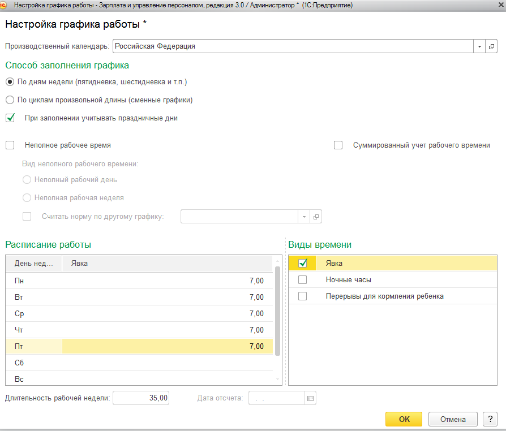506x431 pixels.
Task: Select По дням недели radio option
Action: coord(10,82)
